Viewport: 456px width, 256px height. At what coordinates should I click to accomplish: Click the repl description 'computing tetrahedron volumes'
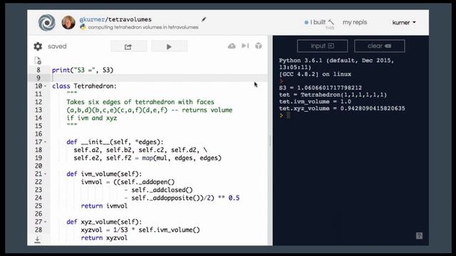pos(143,27)
